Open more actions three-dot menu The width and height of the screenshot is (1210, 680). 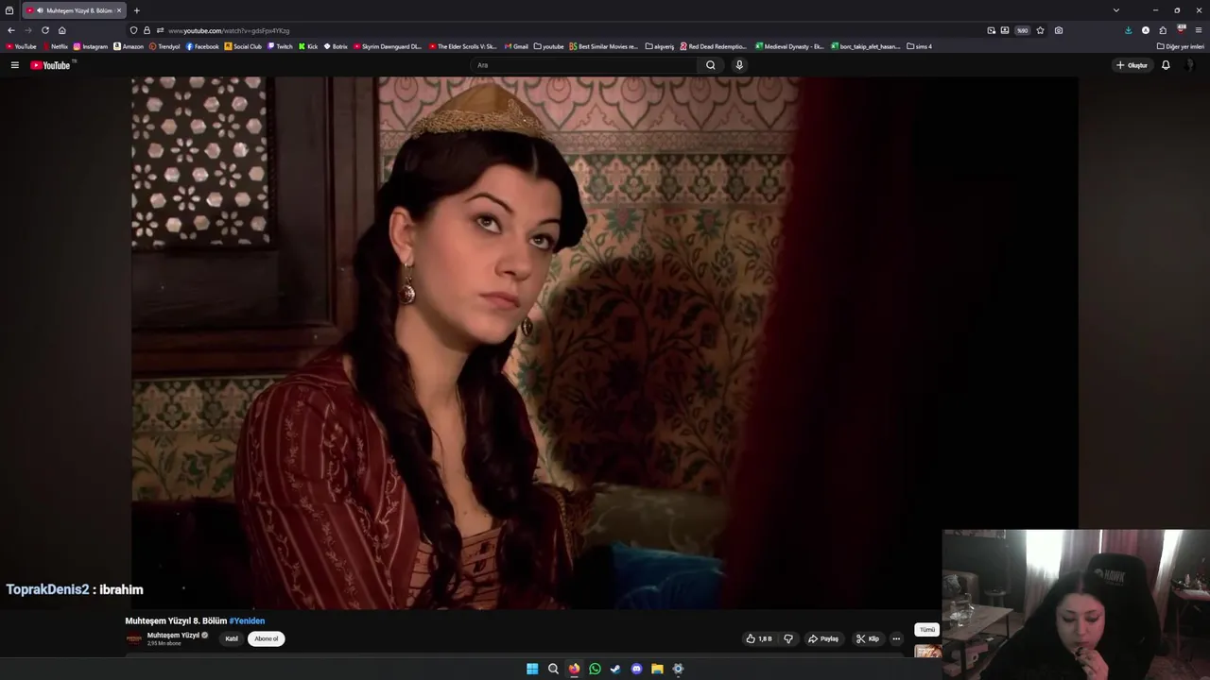(x=896, y=638)
